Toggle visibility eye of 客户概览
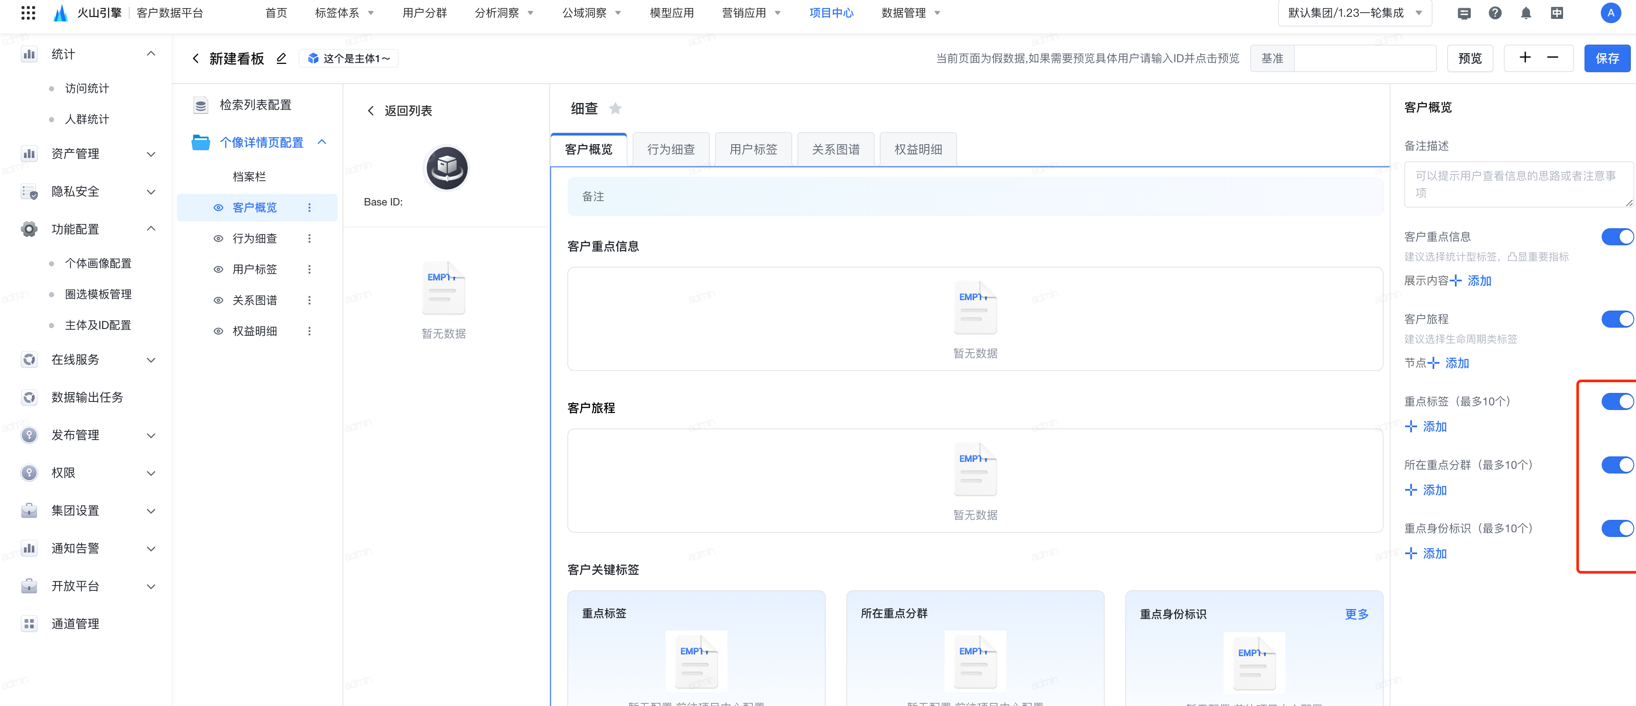The image size is (1636, 706). tap(218, 208)
